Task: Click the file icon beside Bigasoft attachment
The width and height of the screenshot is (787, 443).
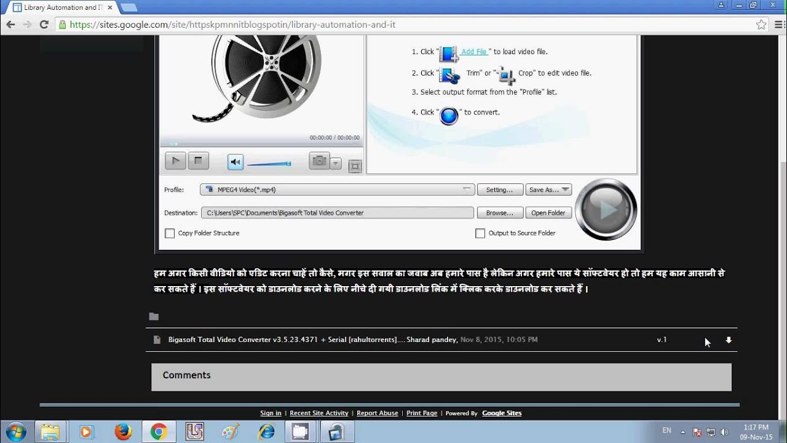Action: point(157,340)
